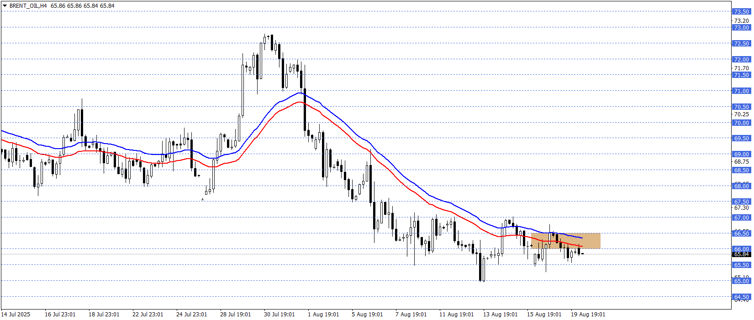
Task: Click the triangle arrow beside BRENT_OIL,H4
Action: coord(5,6)
